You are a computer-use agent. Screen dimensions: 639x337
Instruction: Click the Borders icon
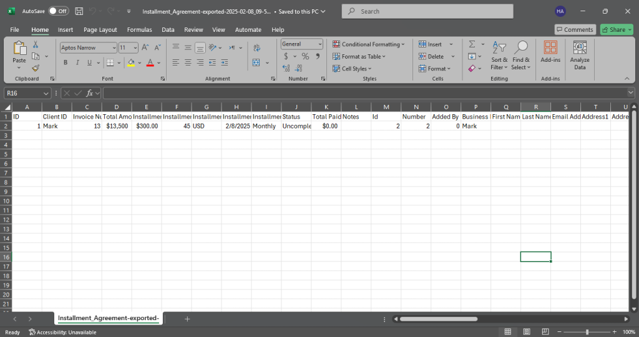tap(110, 62)
